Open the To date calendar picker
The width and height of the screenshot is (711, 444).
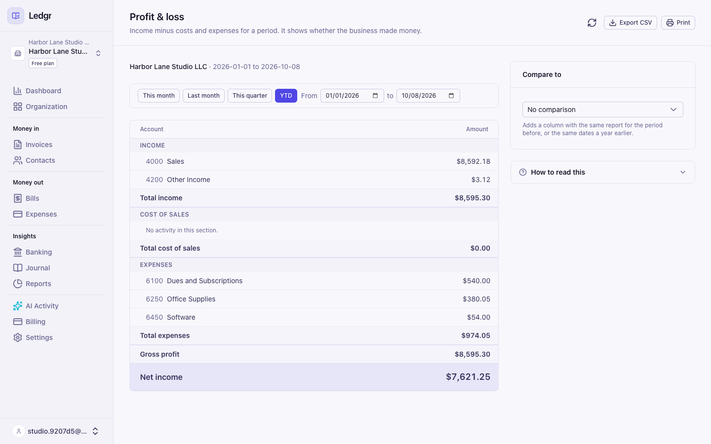click(451, 96)
